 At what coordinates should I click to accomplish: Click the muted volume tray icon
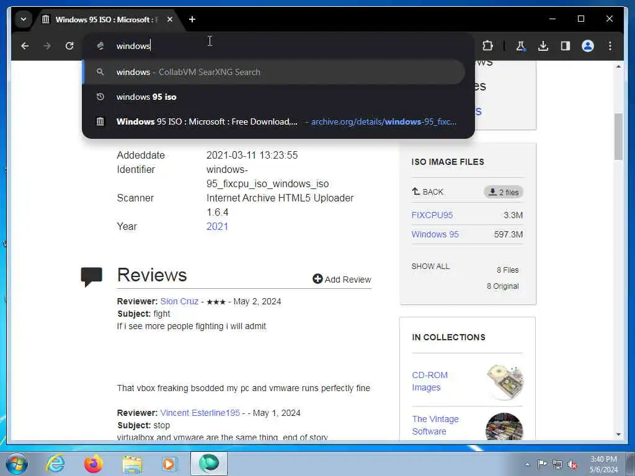(572, 464)
